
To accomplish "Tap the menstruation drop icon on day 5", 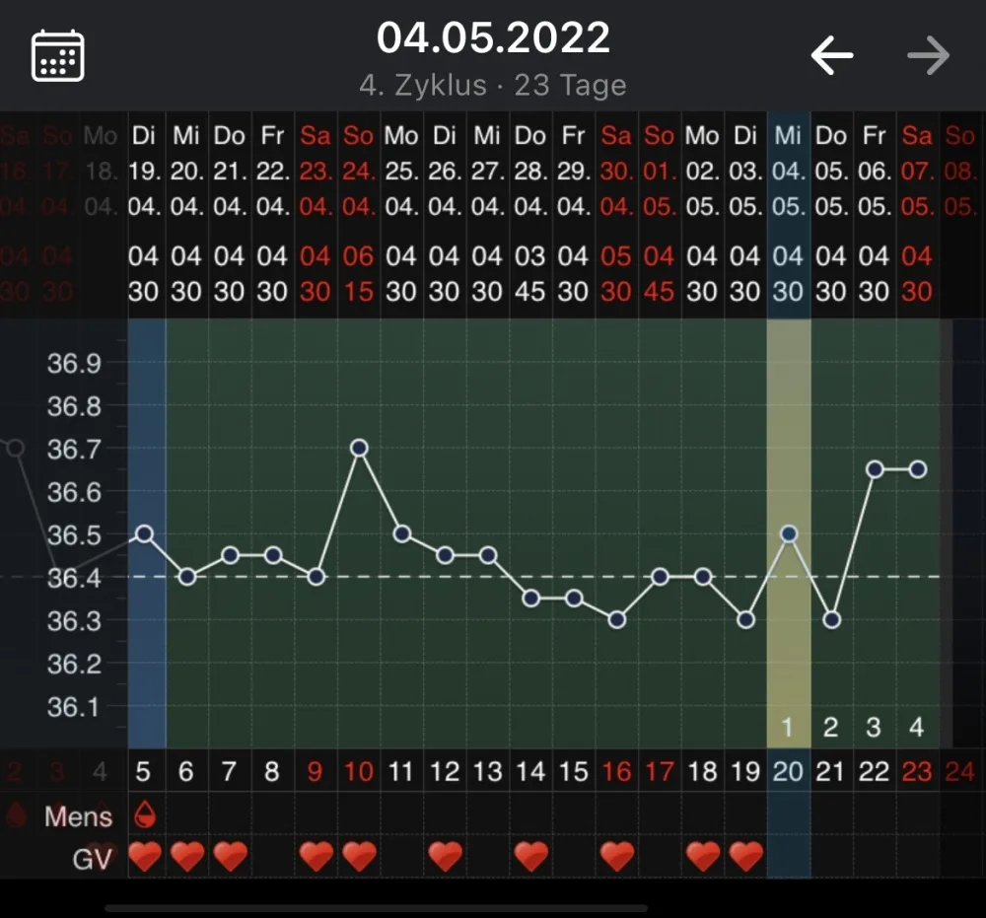I will click(x=145, y=814).
